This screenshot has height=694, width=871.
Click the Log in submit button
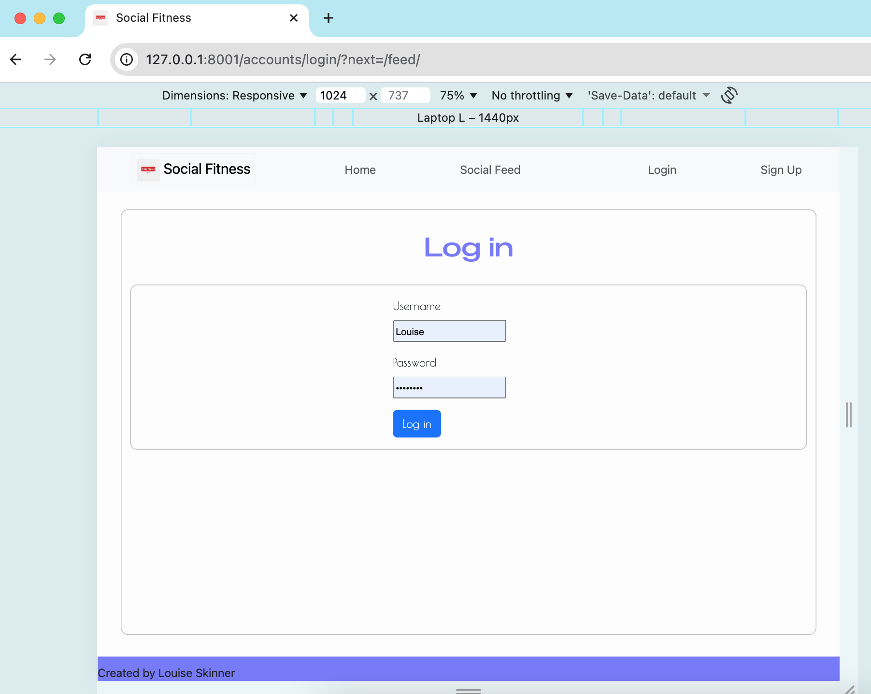pos(416,424)
